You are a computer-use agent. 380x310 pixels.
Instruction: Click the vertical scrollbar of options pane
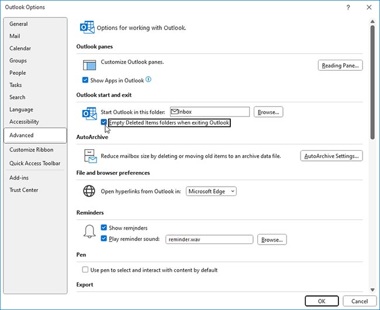[372, 82]
